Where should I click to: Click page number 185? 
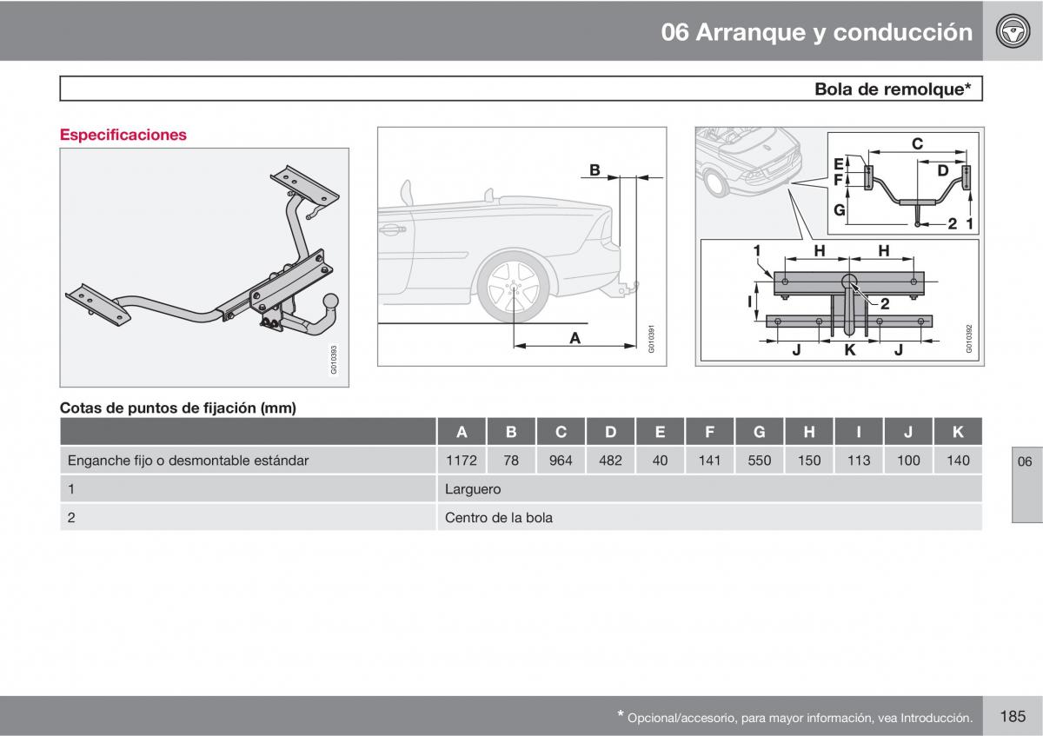1013,716
